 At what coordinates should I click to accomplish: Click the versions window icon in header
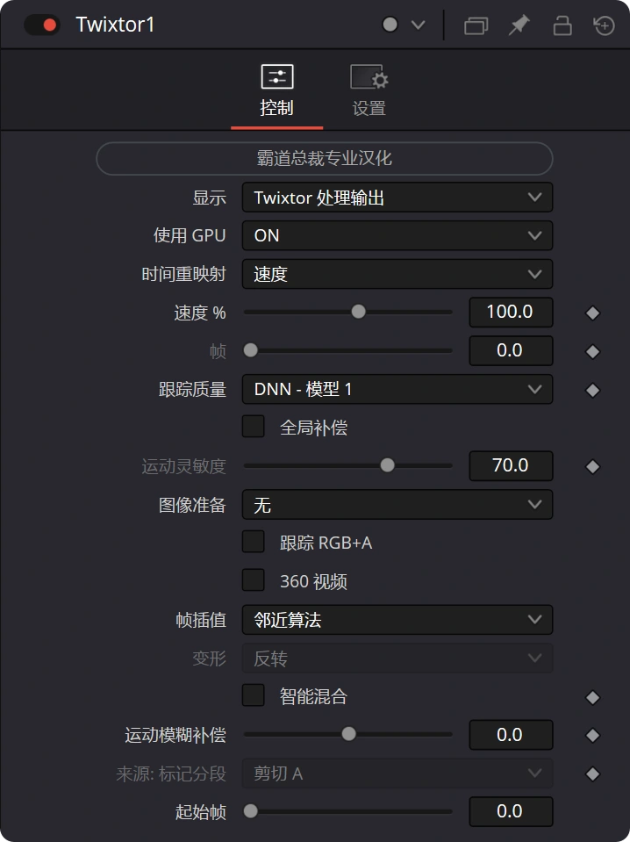coord(476,25)
